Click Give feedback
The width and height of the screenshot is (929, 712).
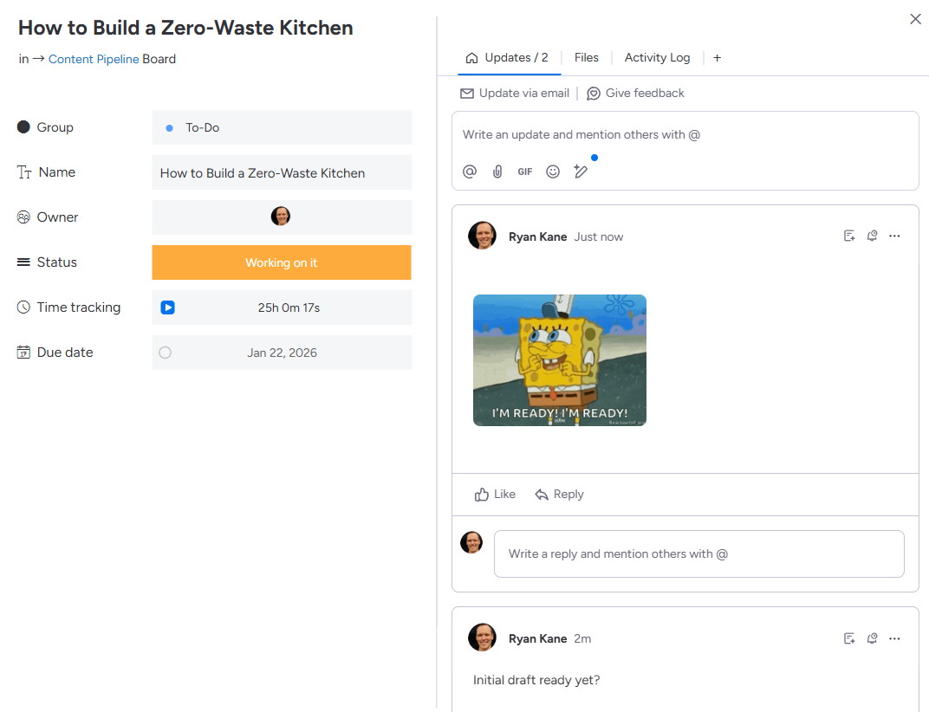coord(635,93)
